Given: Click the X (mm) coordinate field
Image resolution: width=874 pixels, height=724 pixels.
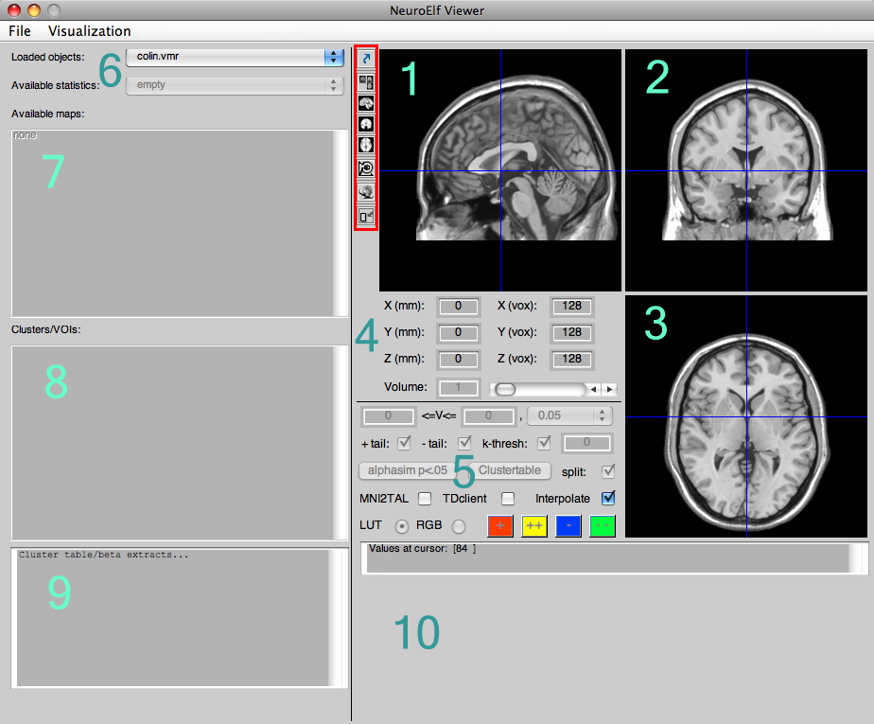Looking at the screenshot, I should pos(457,307).
